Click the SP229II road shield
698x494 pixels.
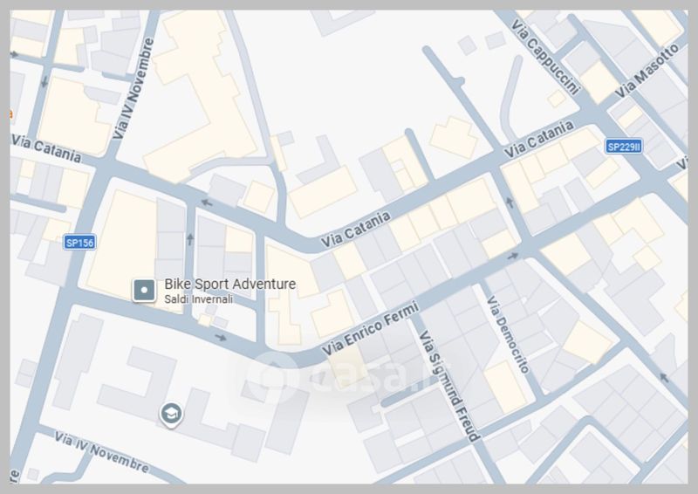point(623,147)
